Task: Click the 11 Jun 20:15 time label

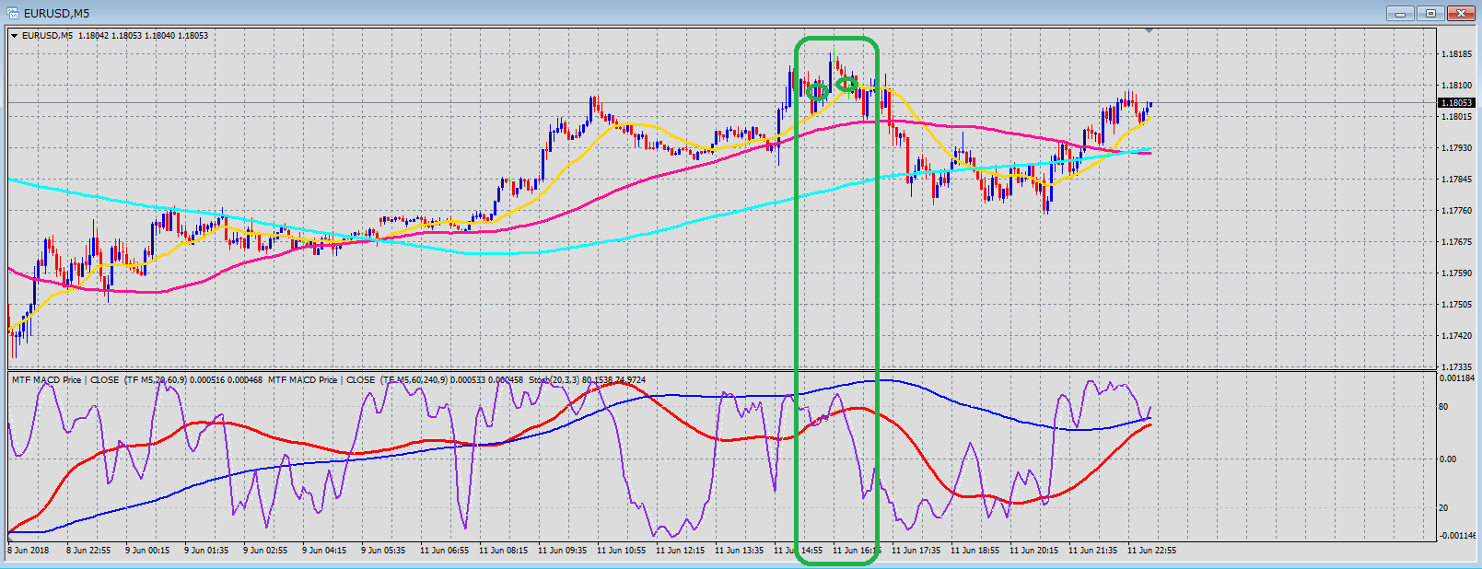Action: 1034,551
